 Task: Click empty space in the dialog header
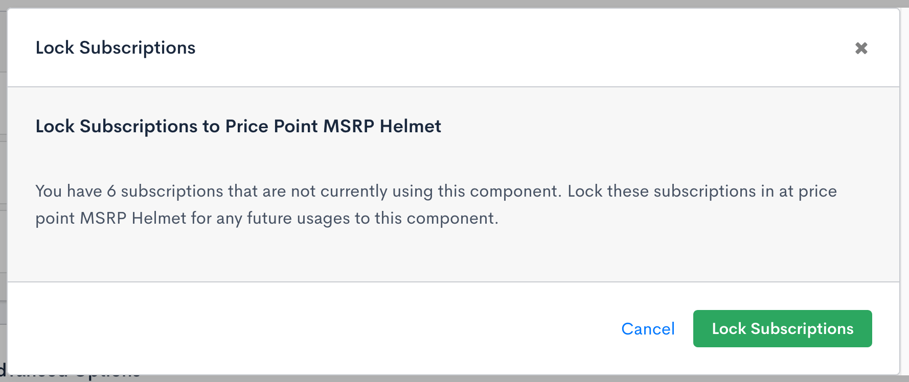511,48
